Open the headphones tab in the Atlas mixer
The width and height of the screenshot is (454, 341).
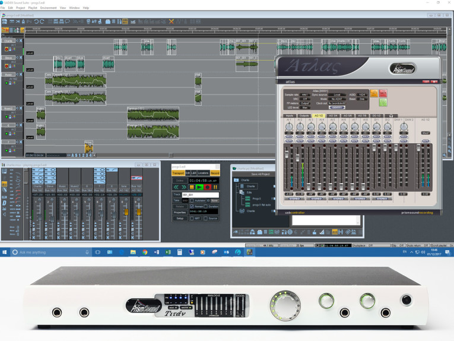391,116
